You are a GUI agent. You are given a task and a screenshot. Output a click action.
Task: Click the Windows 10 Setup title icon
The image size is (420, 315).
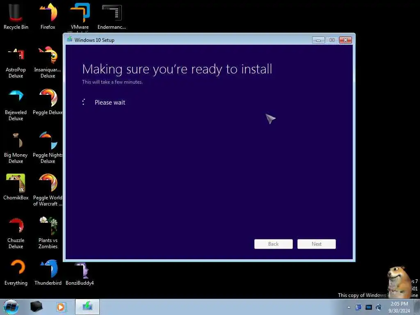pos(70,40)
